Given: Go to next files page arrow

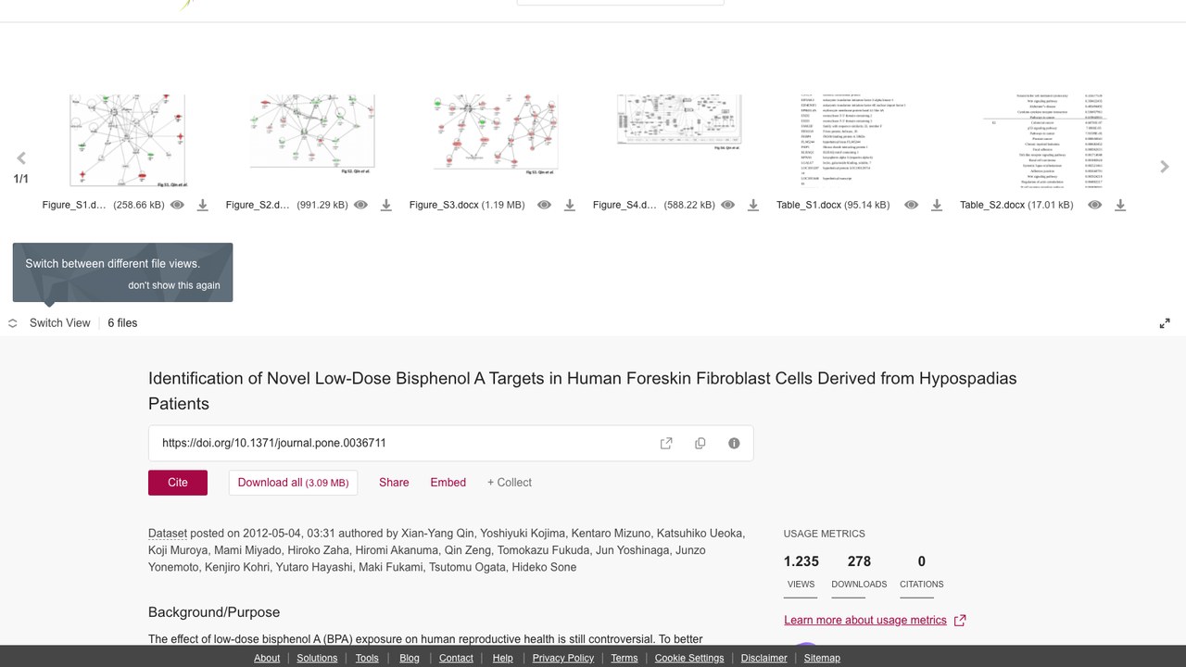Looking at the screenshot, I should point(1165,167).
